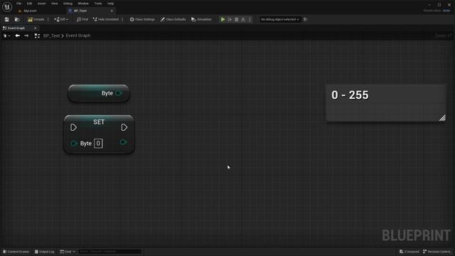
Task: Open the Content Drawer
Action: point(16,252)
